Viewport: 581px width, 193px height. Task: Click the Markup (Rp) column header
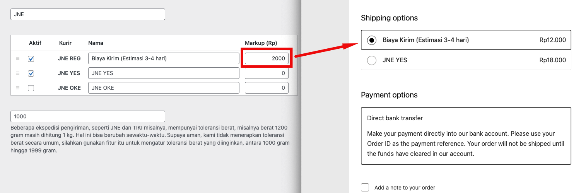pos(261,43)
